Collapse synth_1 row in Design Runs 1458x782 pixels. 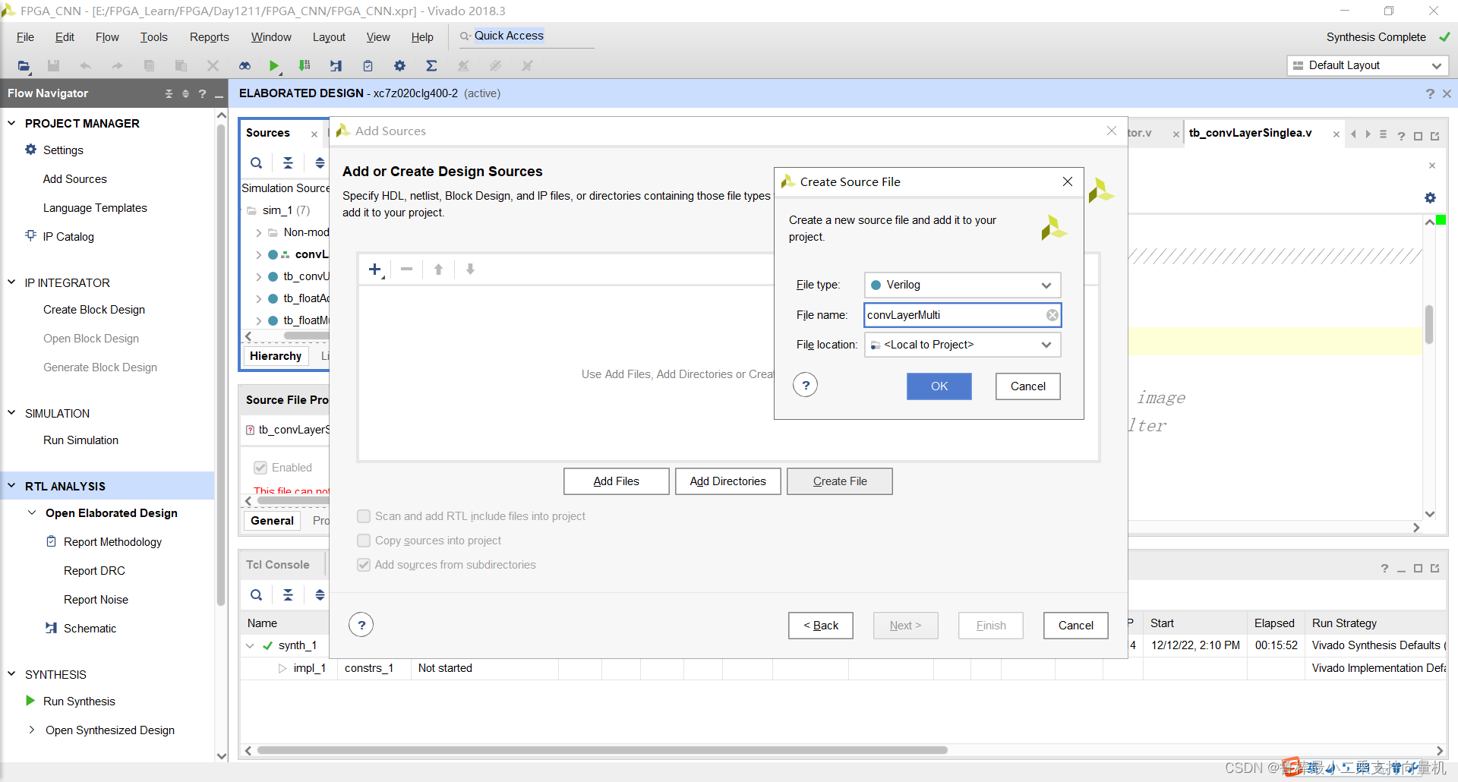click(250, 645)
